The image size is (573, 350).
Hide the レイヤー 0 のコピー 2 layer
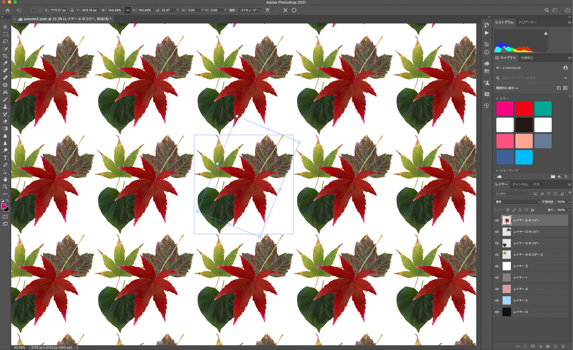[497, 255]
